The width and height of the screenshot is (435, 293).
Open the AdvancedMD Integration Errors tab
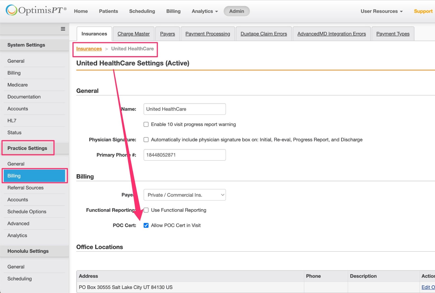tap(332, 34)
